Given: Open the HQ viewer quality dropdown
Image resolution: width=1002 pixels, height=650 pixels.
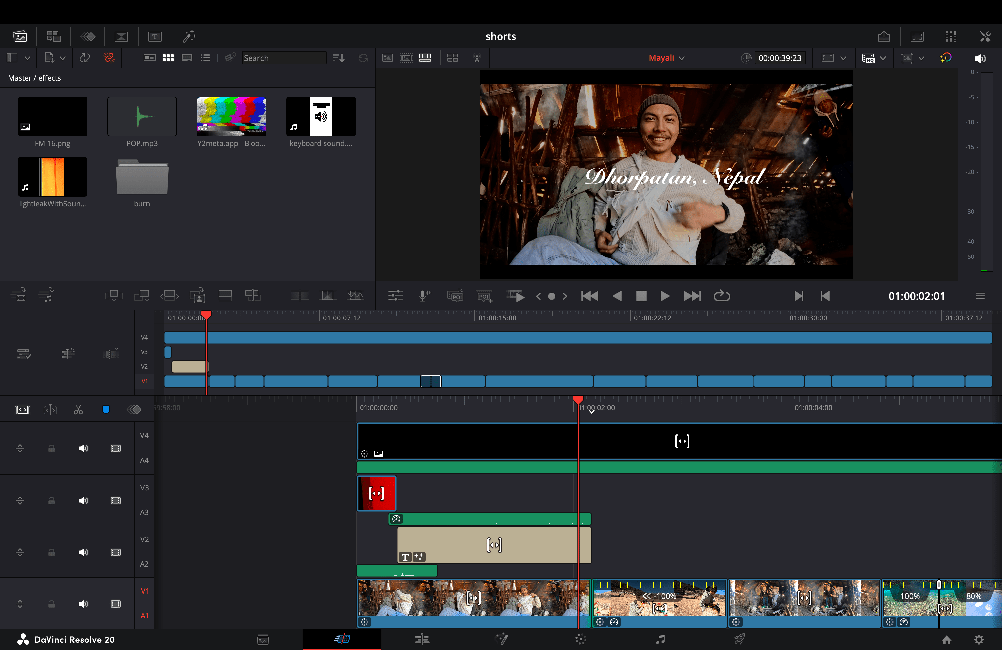Looking at the screenshot, I should [883, 58].
